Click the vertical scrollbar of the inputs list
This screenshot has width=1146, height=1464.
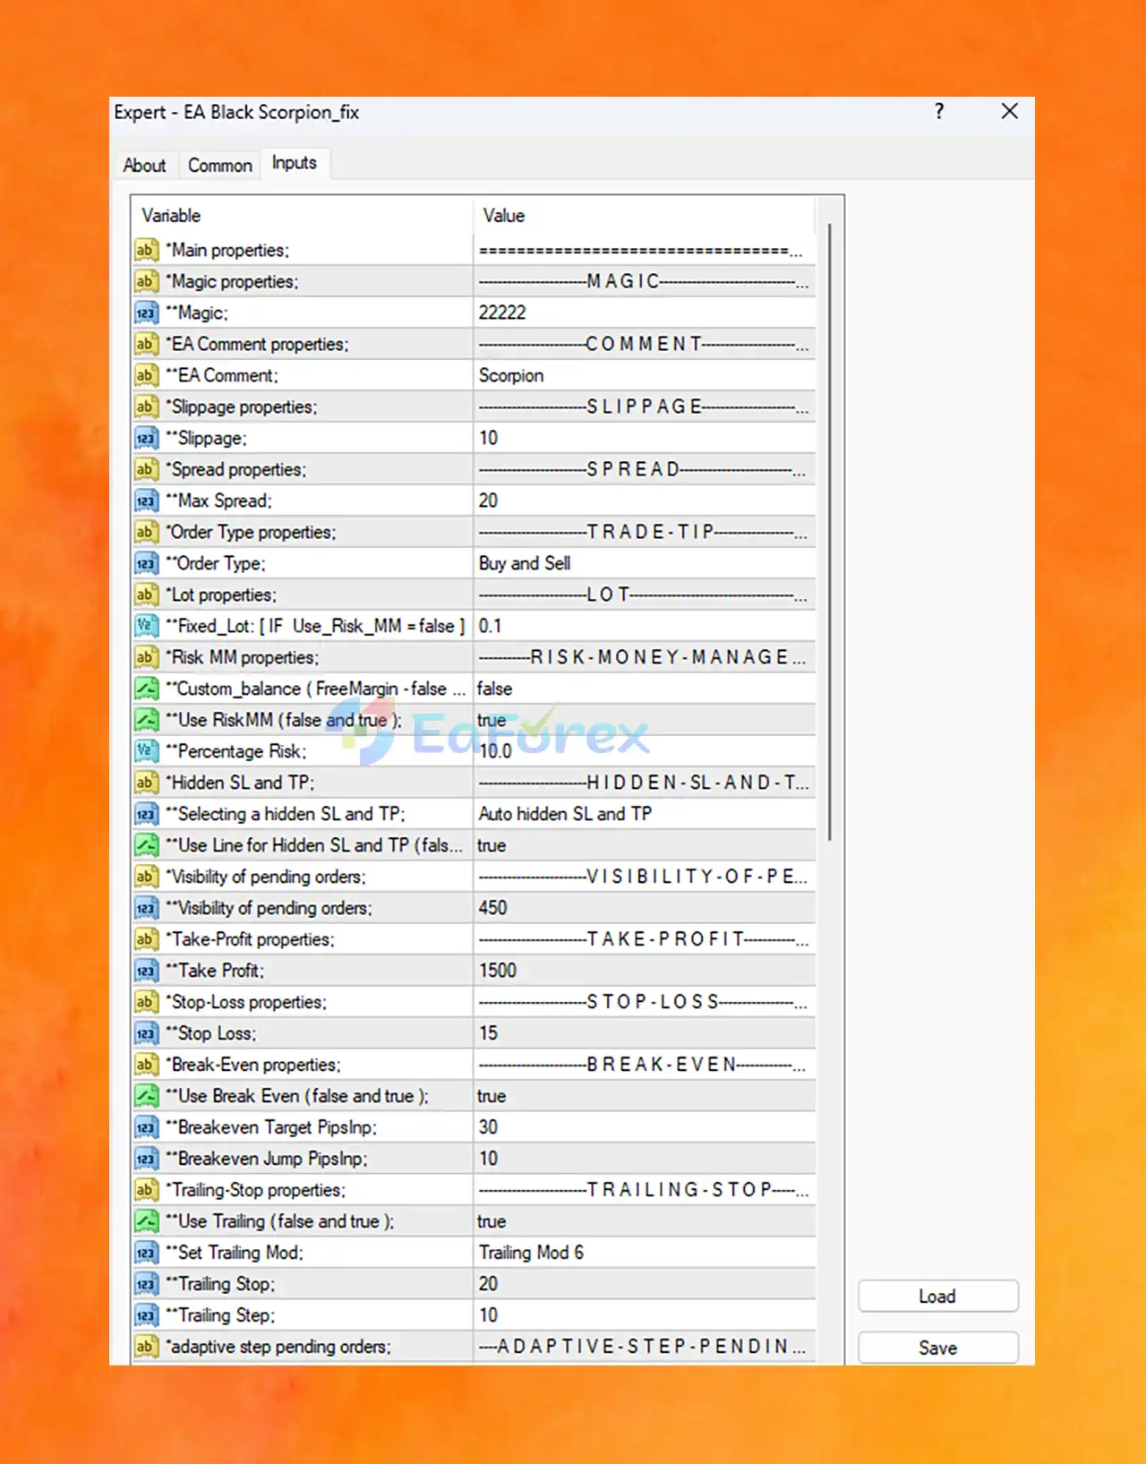[830, 531]
